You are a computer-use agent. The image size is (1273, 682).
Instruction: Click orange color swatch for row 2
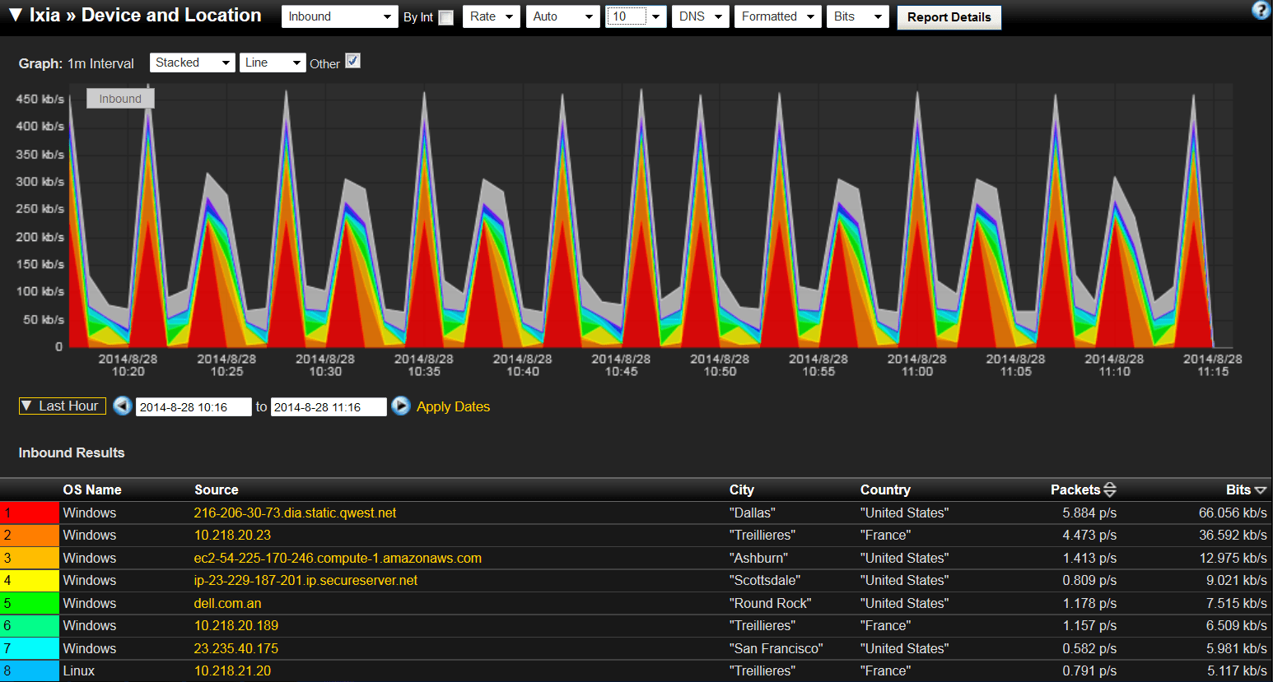click(30, 535)
